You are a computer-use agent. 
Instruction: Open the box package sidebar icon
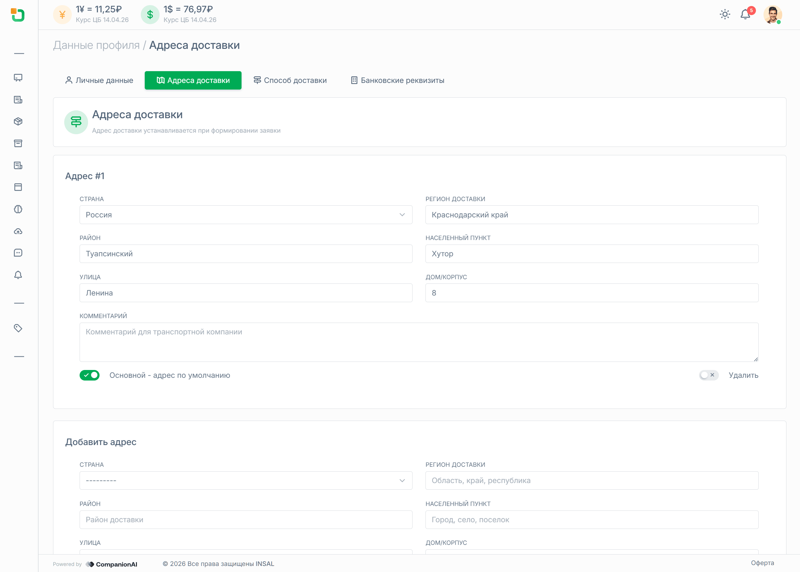(x=18, y=122)
